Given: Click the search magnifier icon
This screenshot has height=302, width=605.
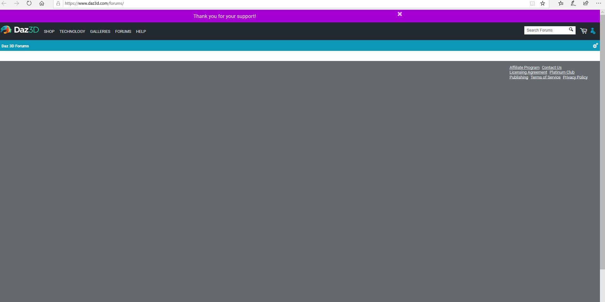Looking at the screenshot, I should click(571, 30).
